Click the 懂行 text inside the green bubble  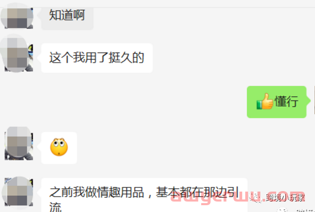tap(286, 101)
